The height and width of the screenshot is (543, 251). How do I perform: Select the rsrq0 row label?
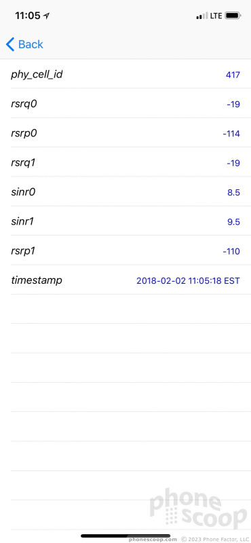pyautogui.click(x=24, y=104)
